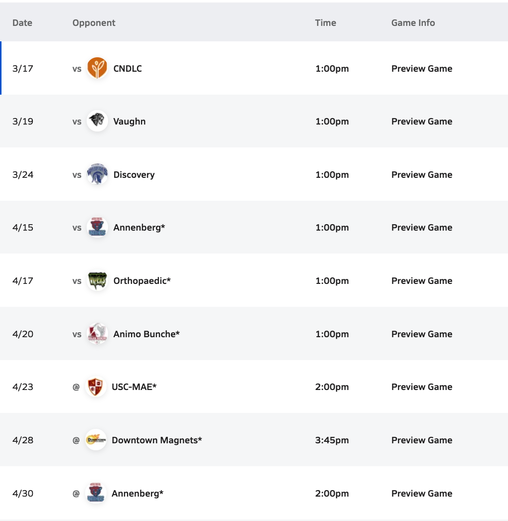Click the Opponent column header

tap(94, 23)
